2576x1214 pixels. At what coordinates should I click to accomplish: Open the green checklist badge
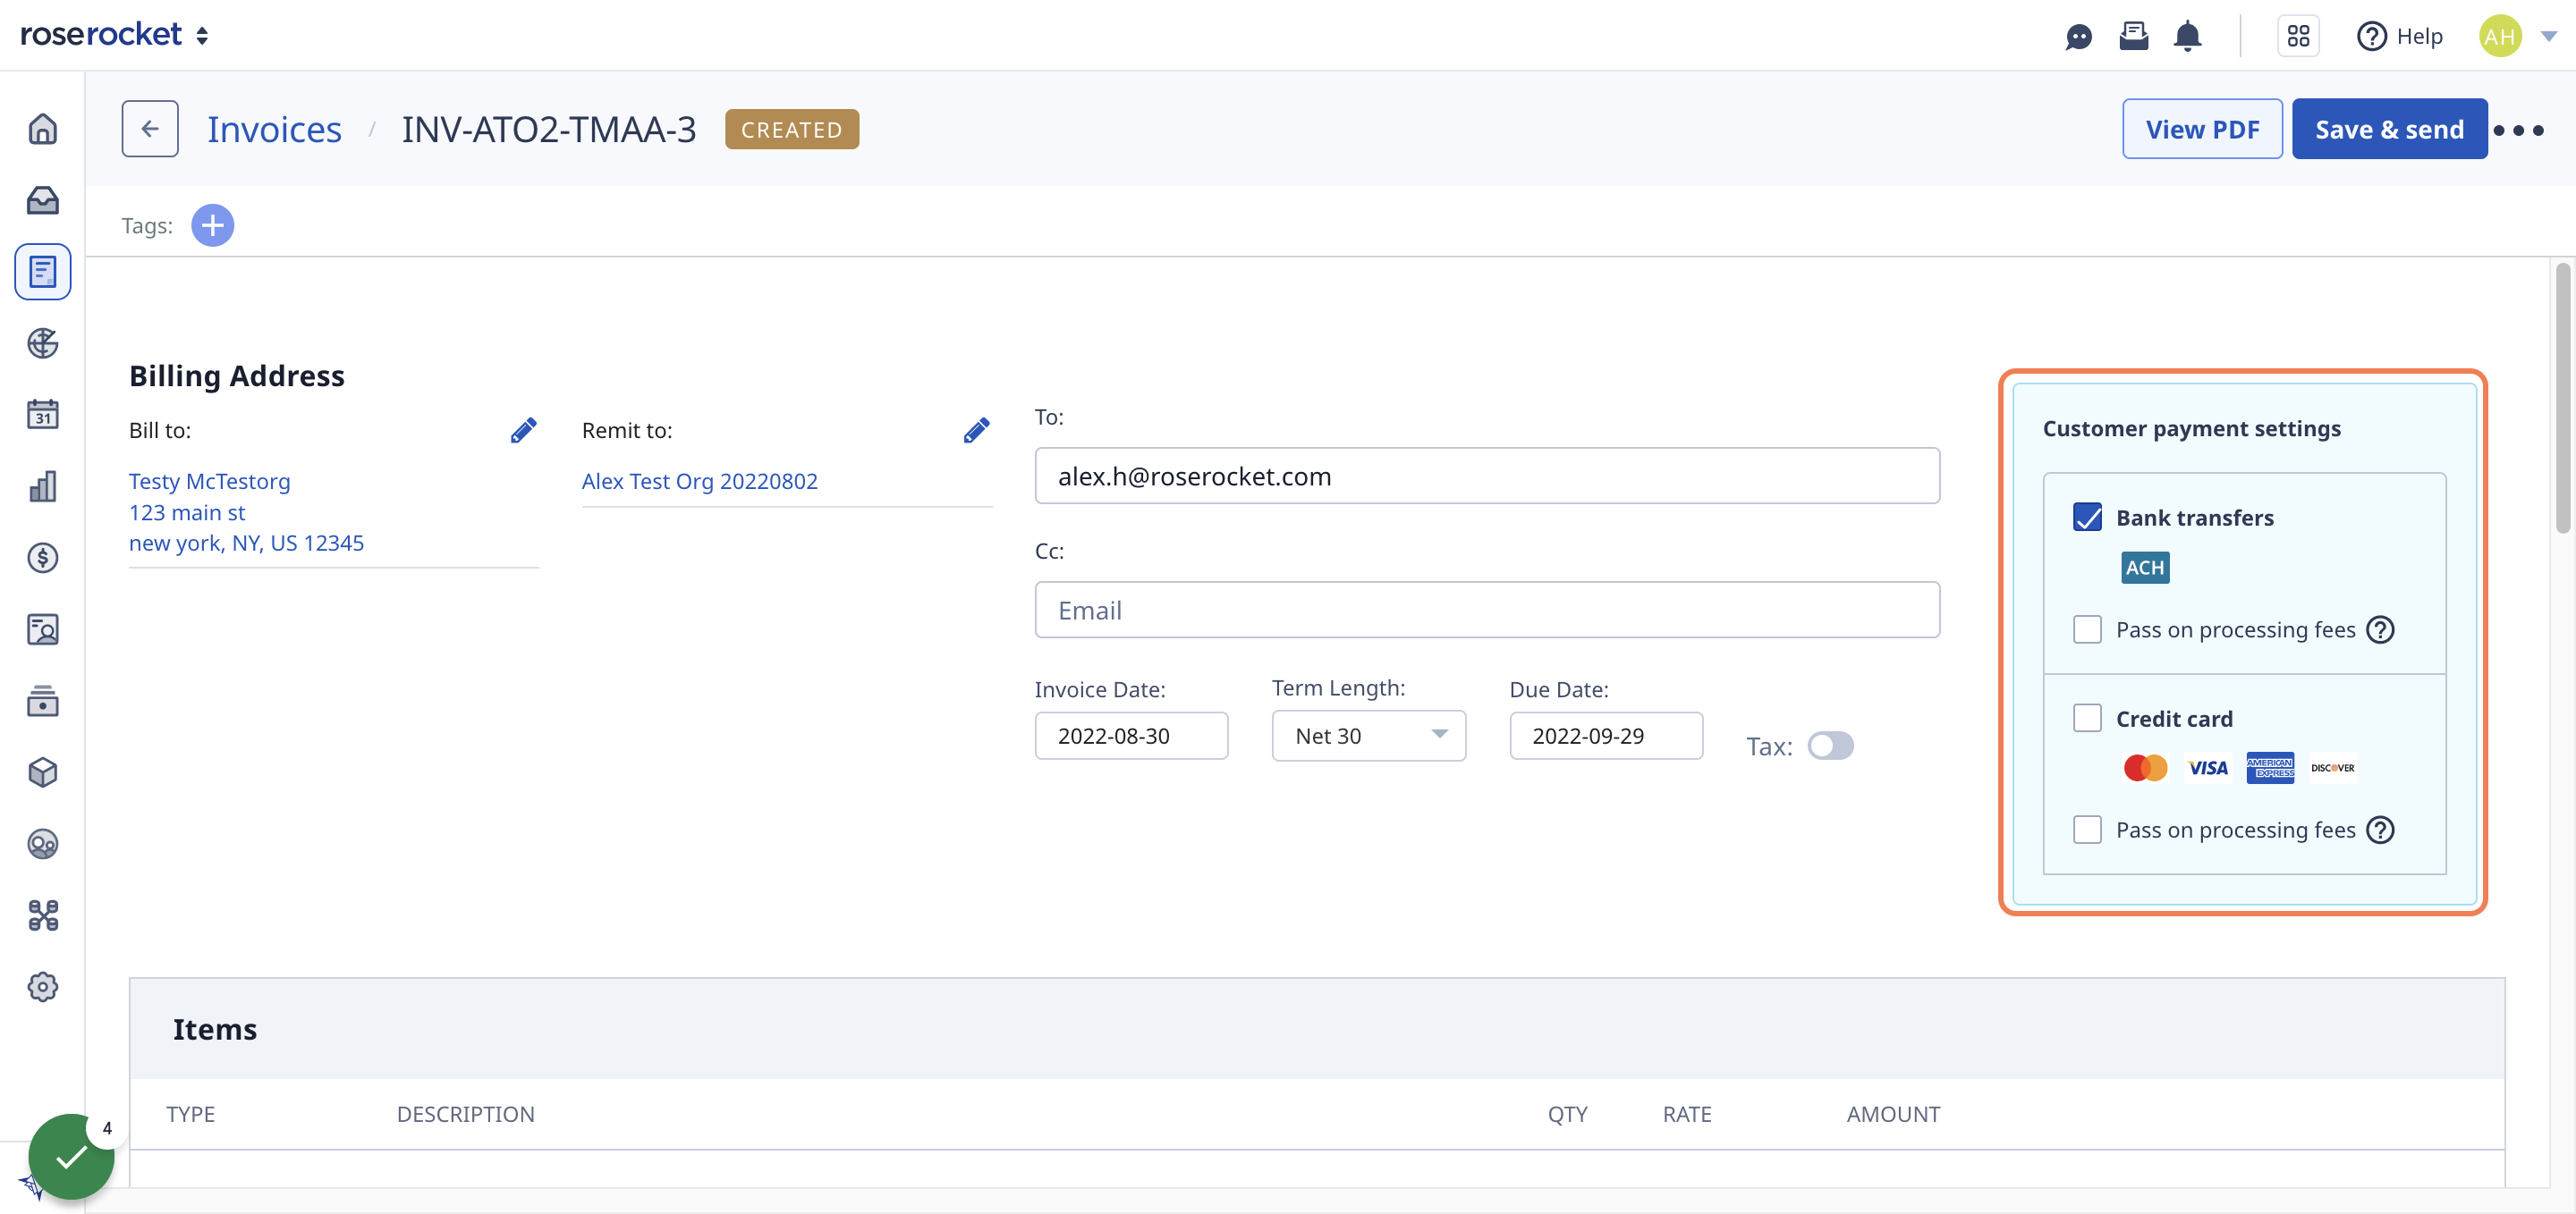[71, 1157]
